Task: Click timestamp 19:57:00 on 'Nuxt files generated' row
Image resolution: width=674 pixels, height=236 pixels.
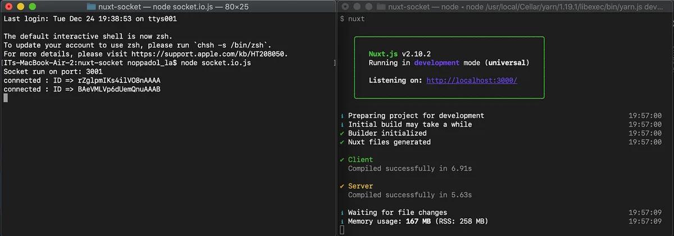Action: [645, 142]
